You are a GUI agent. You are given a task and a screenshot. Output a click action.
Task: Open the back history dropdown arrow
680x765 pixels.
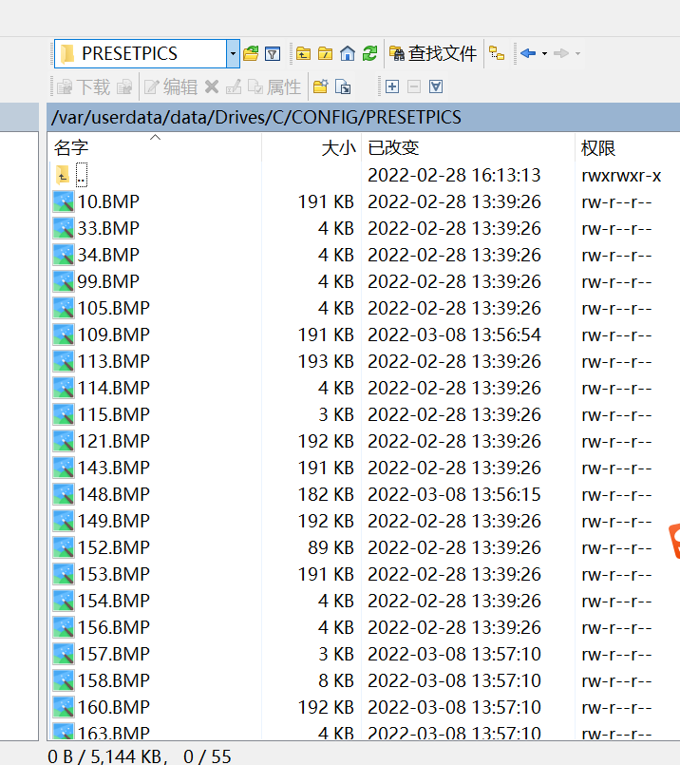(544, 54)
